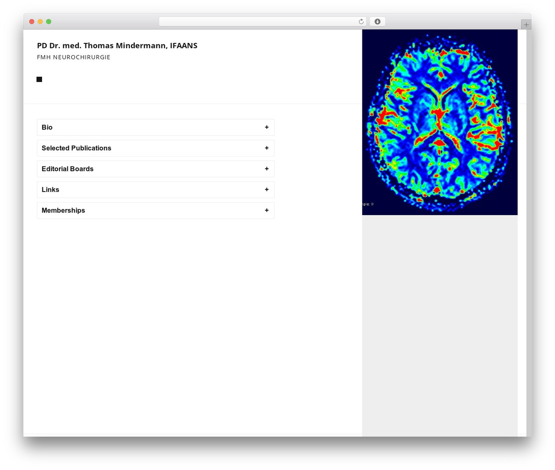Viewport: 555px width, 470px height.
Task: Expand Selected Publications plus icon
Action: 267,148
